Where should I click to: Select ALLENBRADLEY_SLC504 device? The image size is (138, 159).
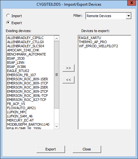click(30, 46)
